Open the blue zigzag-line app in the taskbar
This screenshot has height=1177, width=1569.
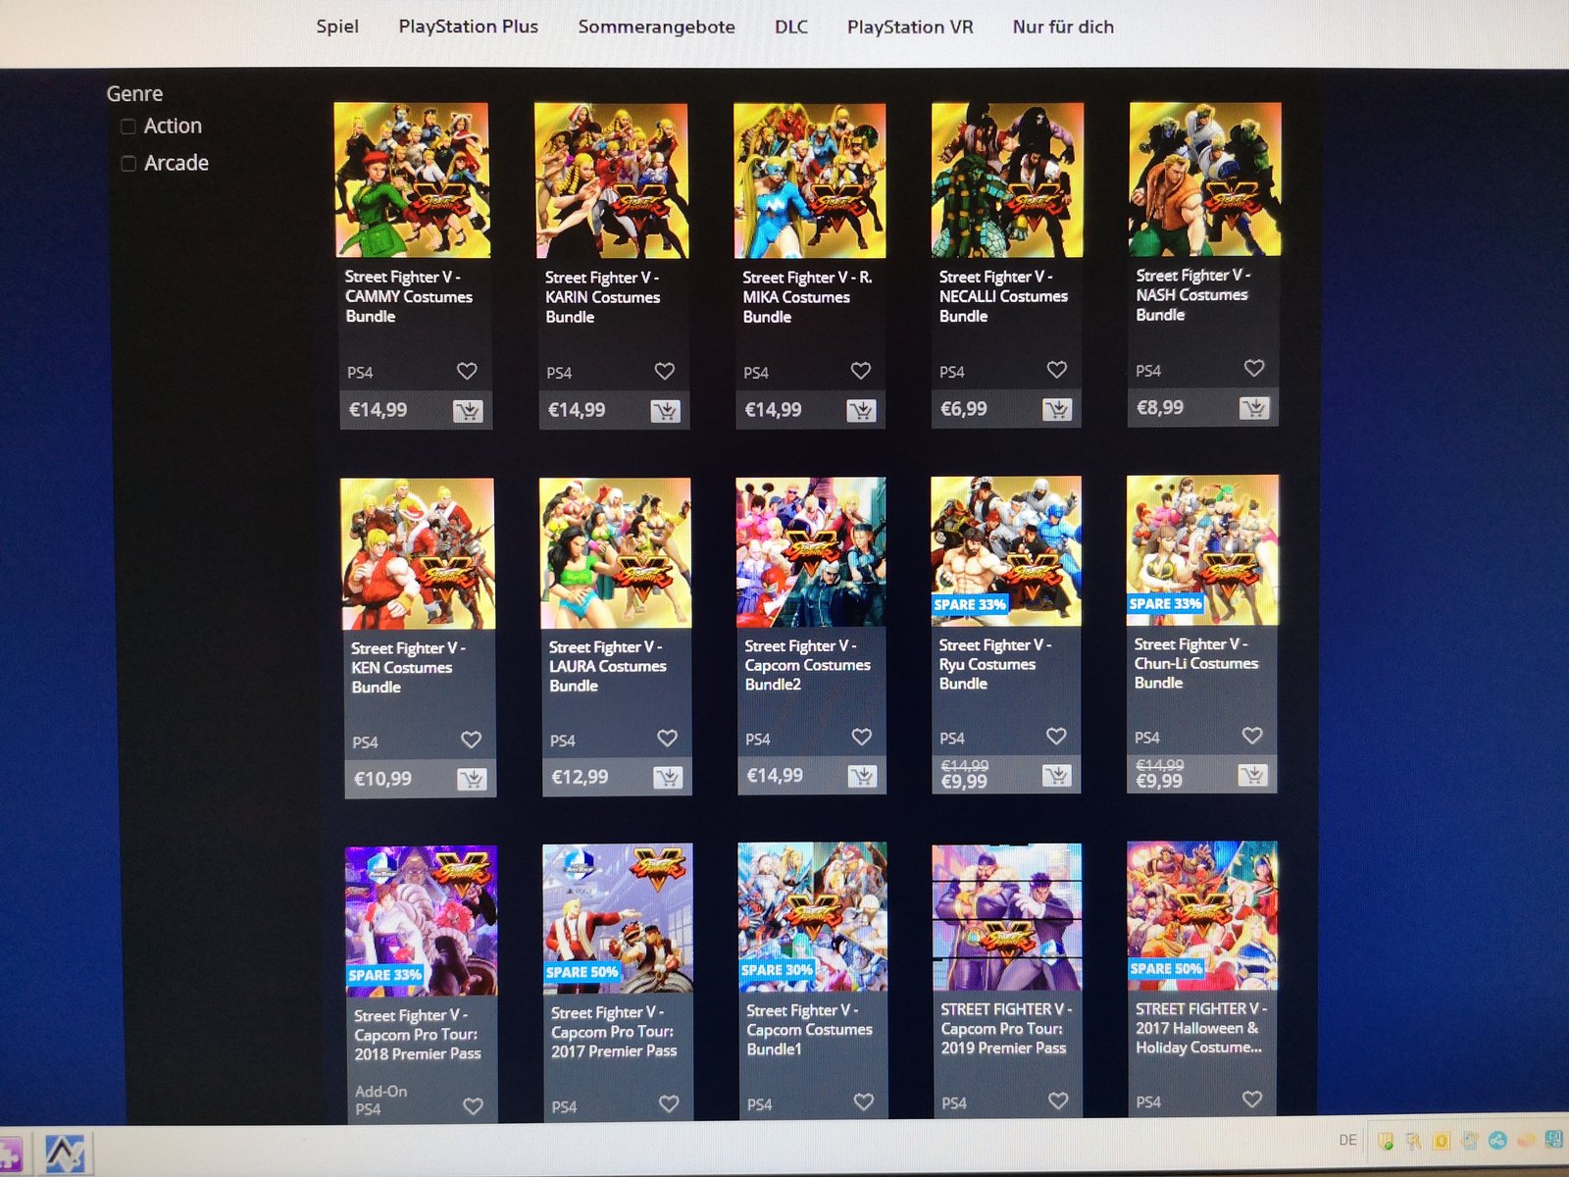point(65,1152)
